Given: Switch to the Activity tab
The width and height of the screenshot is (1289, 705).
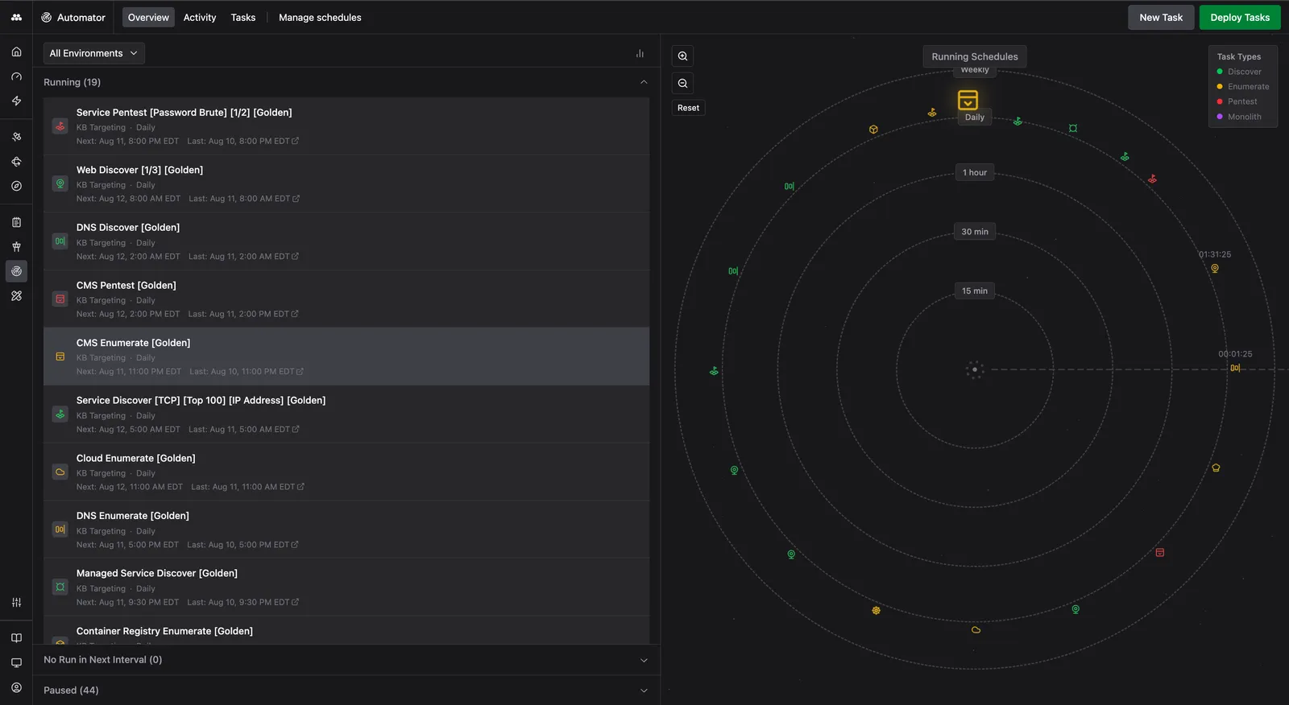Looking at the screenshot, I should click(200, 18).
